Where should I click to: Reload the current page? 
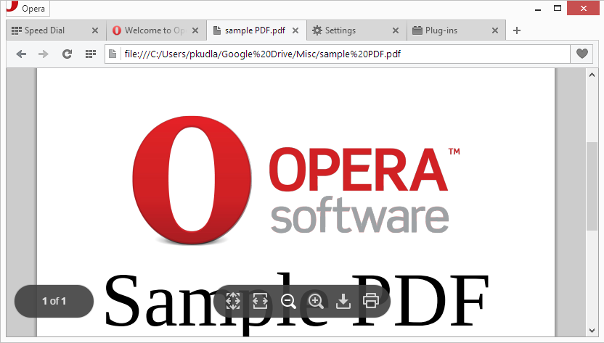pyautogui.click(x=67, y=54)
